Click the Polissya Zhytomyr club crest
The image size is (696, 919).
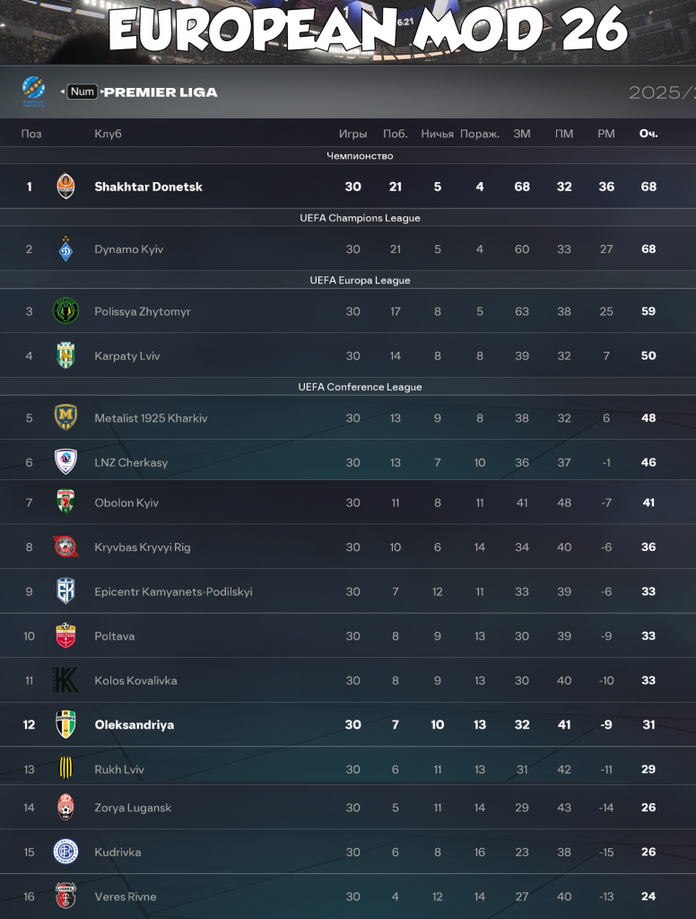[65, 311]
